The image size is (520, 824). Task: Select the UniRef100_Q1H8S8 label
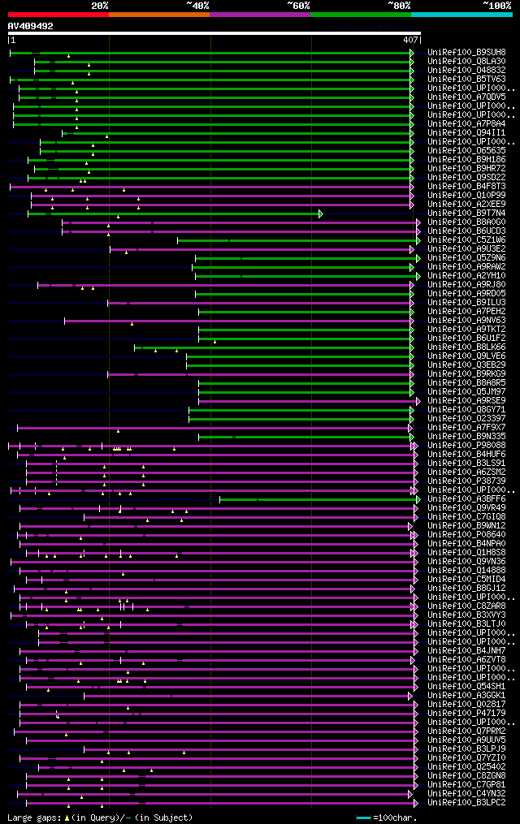(466, 553)
